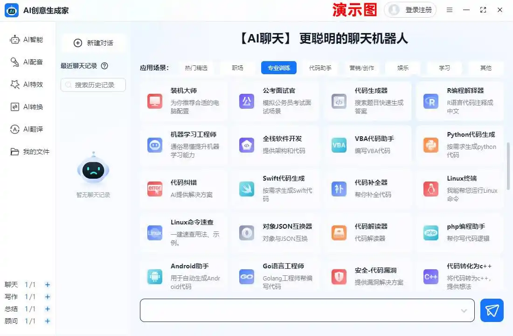Click the paper-plane send button
This screenshot has height=336, width=513.
(492, 310)
